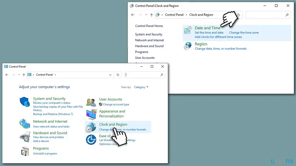
Task: Expand chevron between Control Panel and Clock and Region
Action: tap(186, 15)
